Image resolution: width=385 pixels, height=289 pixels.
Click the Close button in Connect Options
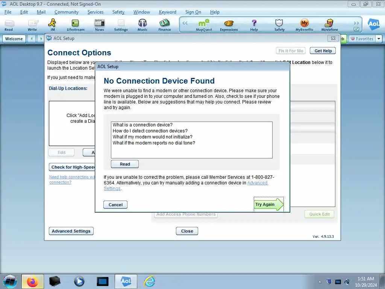tap(187, 231)
